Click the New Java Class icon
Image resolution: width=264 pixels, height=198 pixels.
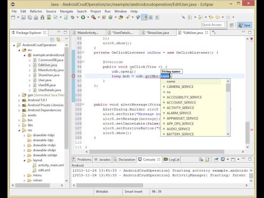tap(111, 17)
